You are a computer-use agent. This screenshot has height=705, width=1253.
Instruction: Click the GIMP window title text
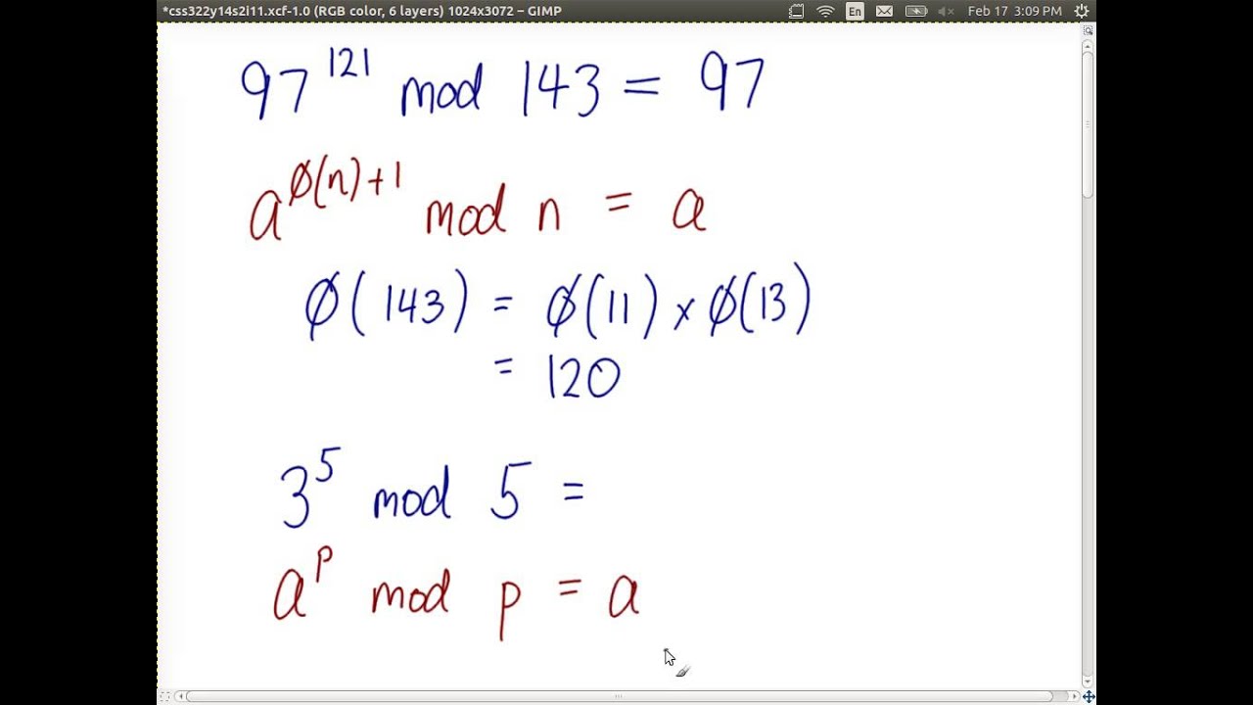tap(361, 11)
